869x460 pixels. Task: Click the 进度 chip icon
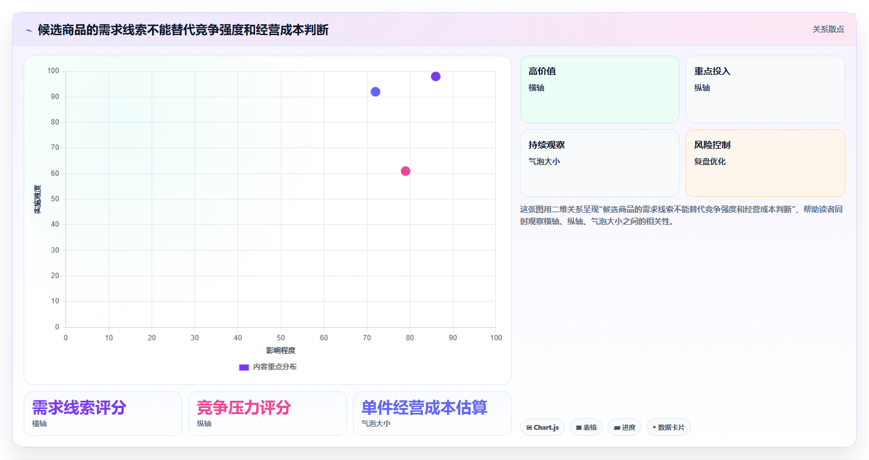(x=616, y=427)
